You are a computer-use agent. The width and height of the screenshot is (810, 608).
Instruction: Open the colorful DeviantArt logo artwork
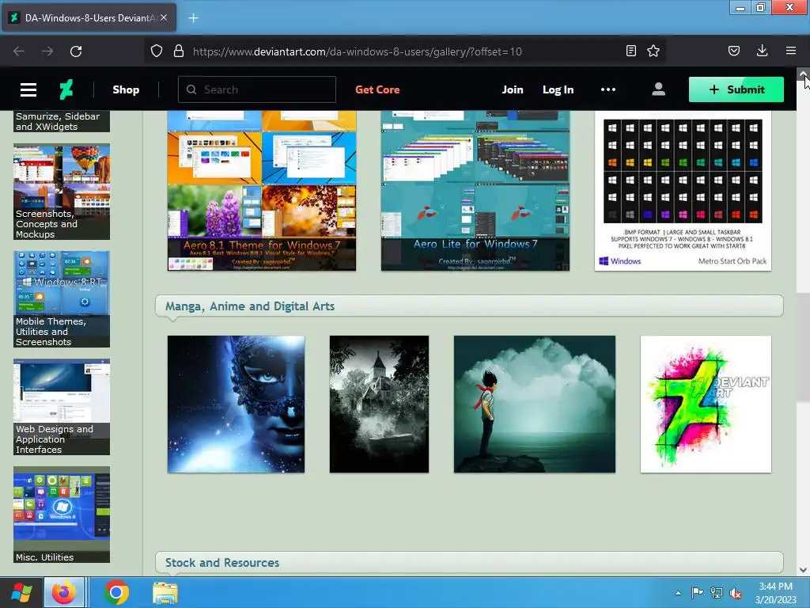706,404
